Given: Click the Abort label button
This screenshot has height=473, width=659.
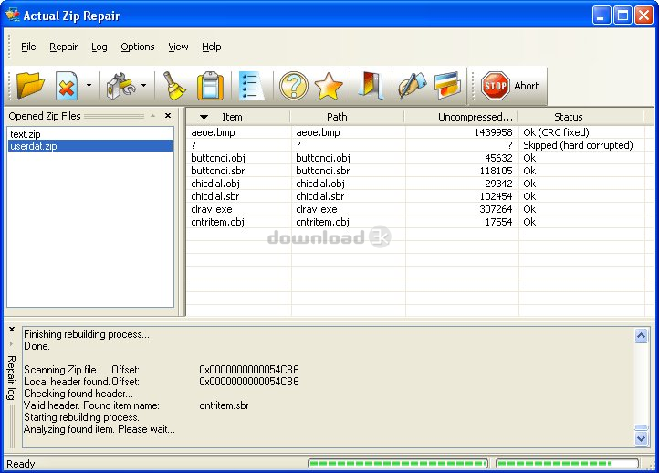Looking at the screenshot, I should pos(526,86).
